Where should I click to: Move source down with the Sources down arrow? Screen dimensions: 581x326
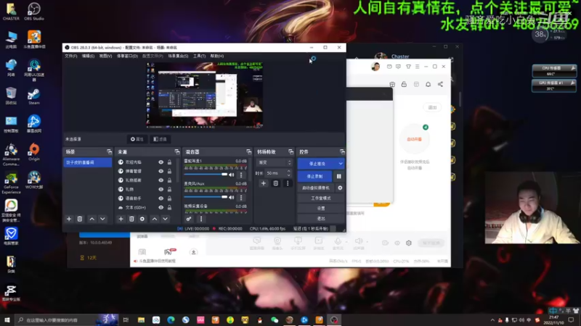(166, 220)
